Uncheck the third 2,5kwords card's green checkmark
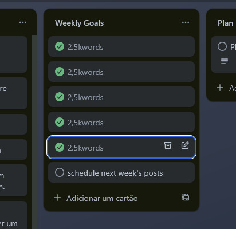 click(60, 97)
